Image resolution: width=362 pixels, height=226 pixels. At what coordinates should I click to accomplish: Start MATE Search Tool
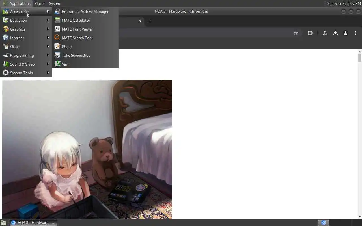[x=85, y=38]
